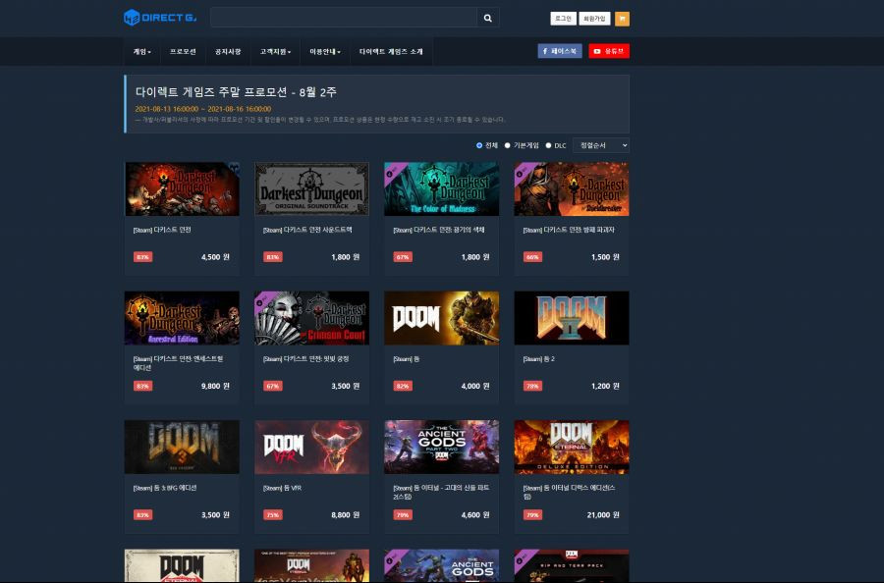Click the 둠 3 BFG 에디션 title
This screenshot has height=583, width=884.
[x=165, y=488]
